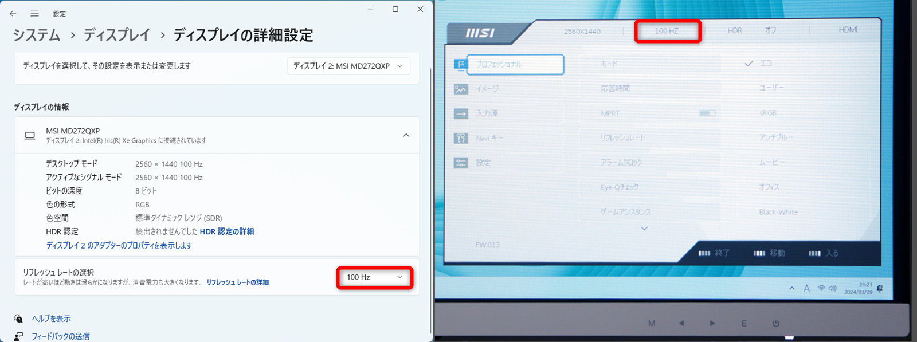
Task: Select the 設定 icon in MSI OSD
Action: click(x=461, y=163)
